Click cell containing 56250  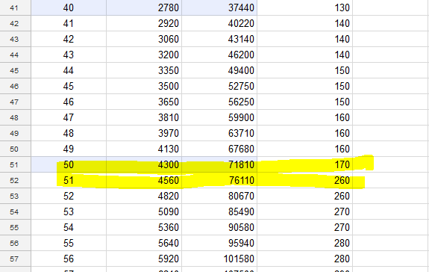click(219, 102)
